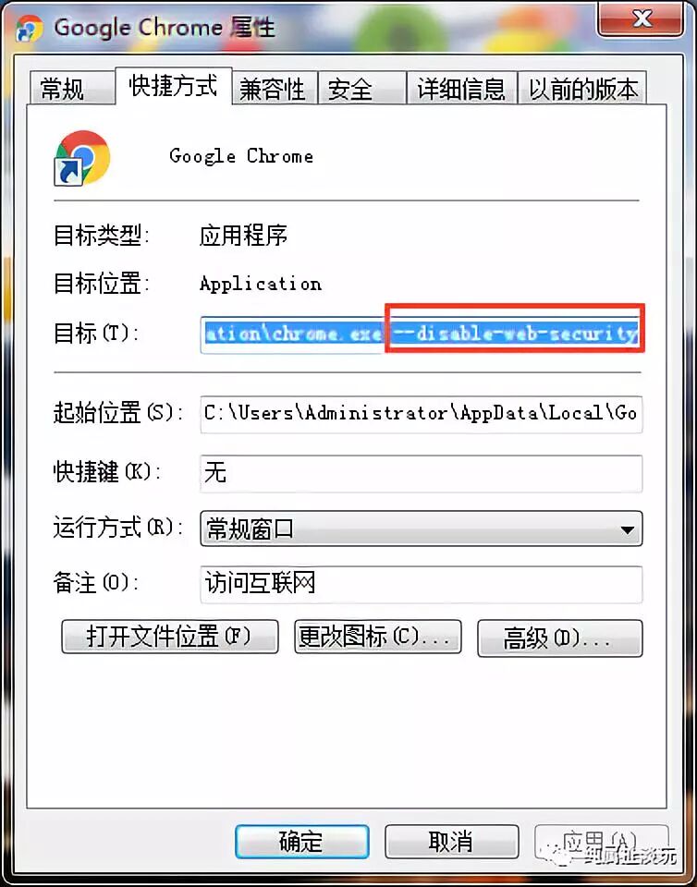The height and width of the screenshot is (887, 697).
Task: Click the title bar Chrome icon
Action: pos(30,29)
